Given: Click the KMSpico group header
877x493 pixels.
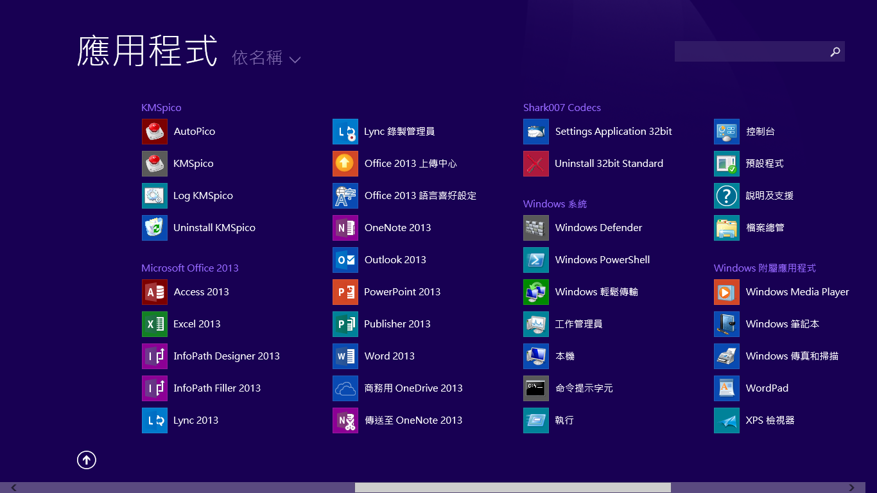Looking at the screenshot, I should tap(161, 108).
